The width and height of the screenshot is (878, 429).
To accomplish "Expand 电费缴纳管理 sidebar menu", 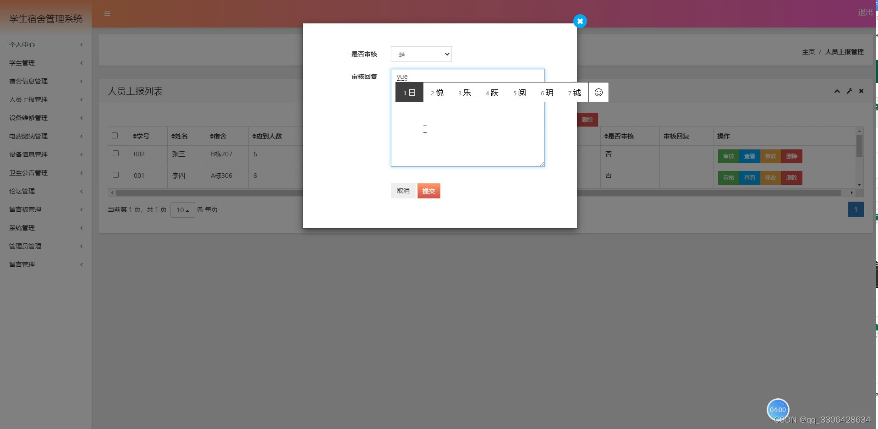I will [46, 136].
